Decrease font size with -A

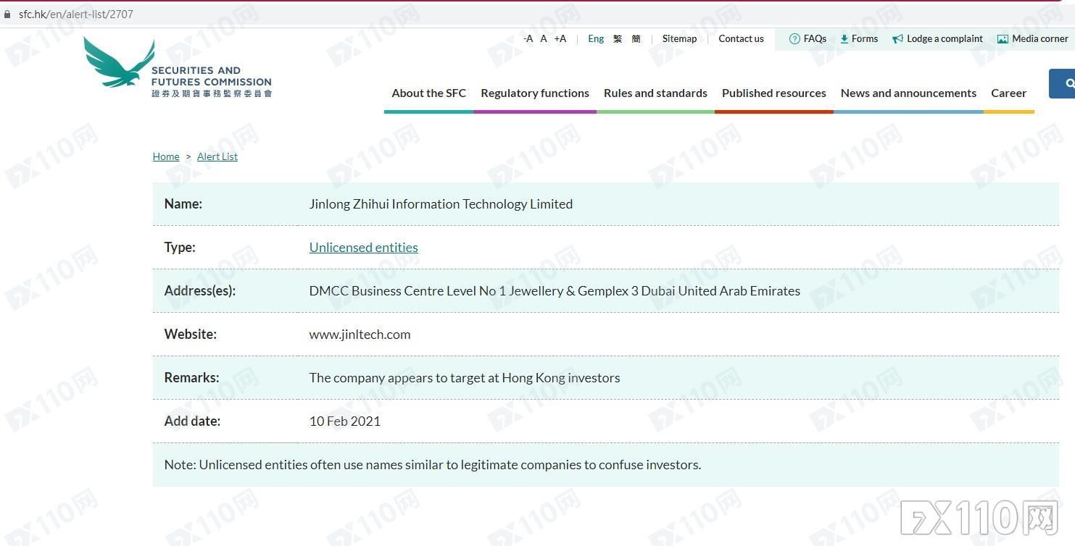[x=528, y=39]
